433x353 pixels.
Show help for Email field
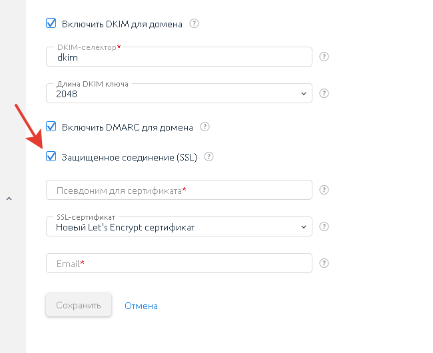(324, 263)
